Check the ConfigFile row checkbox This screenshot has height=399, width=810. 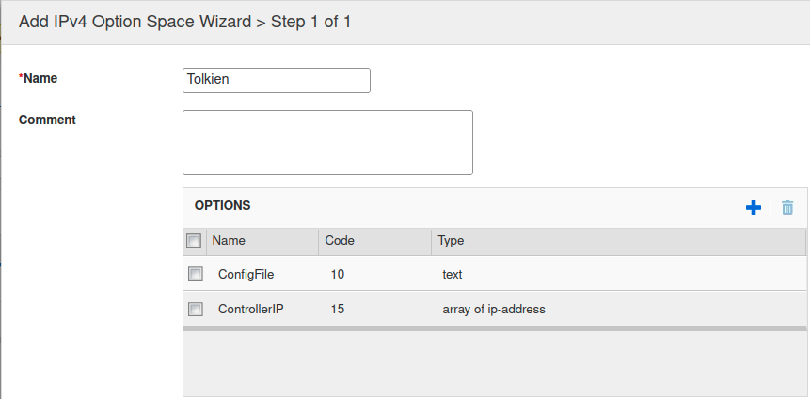click(x=196, y=275)
